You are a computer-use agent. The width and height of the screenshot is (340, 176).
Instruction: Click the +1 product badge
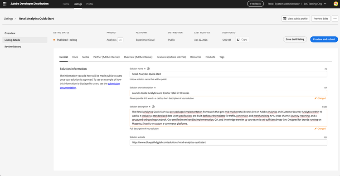tap(120, 40)
